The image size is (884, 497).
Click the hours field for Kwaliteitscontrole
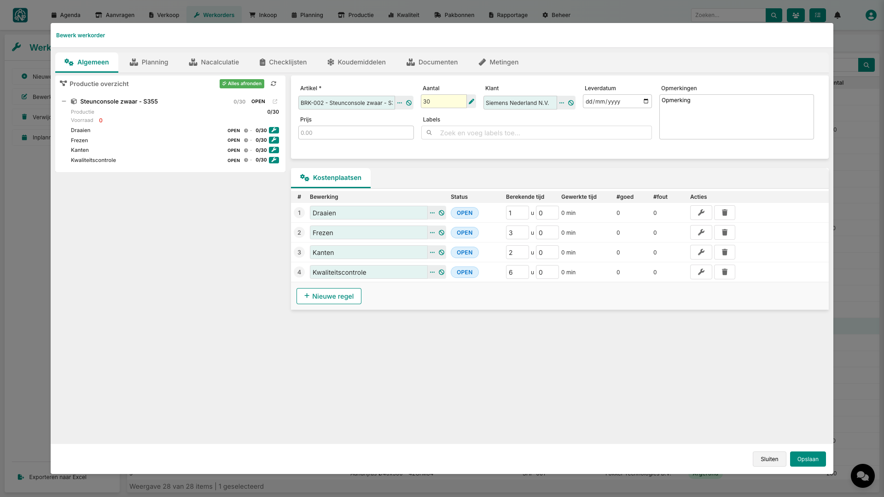pyautogui.click(x=517, y=272)
